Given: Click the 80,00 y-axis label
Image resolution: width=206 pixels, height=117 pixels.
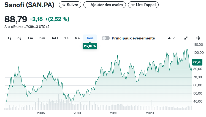Looking at the screenshot, I should [x=198, y=69].
